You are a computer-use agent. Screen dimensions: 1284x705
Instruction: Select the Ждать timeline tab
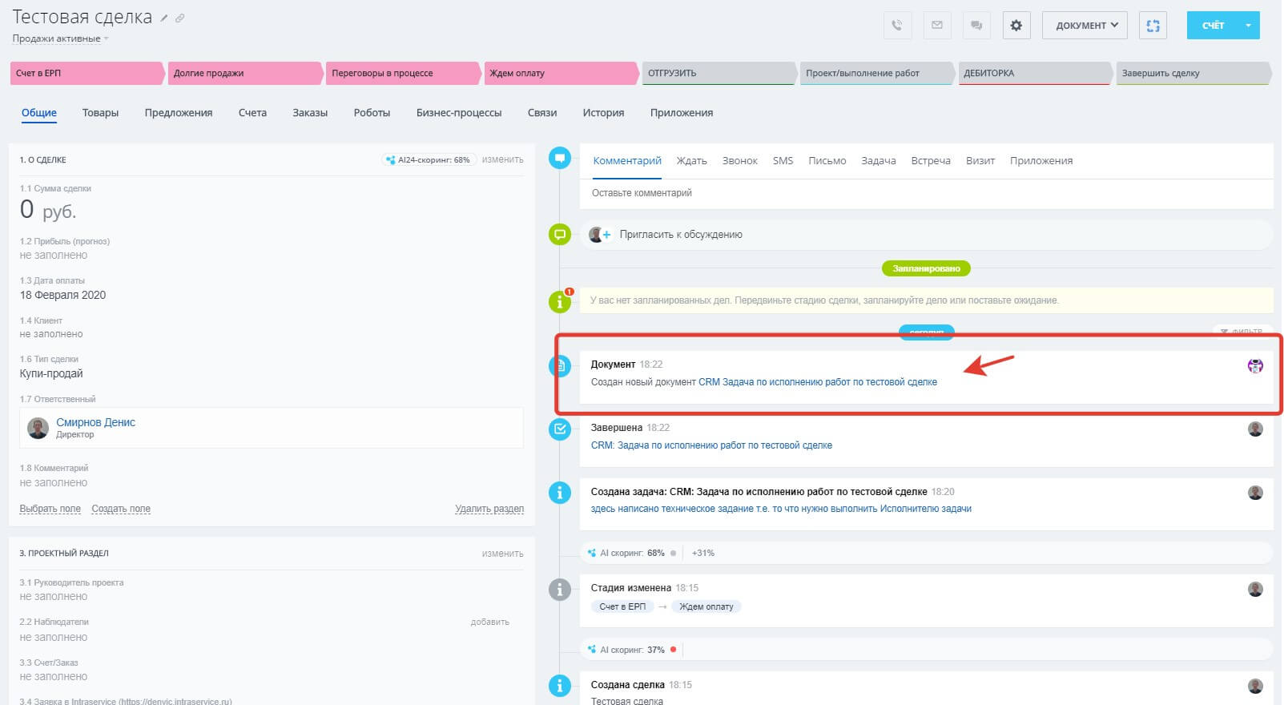click(691, 160)
